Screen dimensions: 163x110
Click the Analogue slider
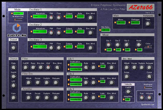click(x=148, y=88)
